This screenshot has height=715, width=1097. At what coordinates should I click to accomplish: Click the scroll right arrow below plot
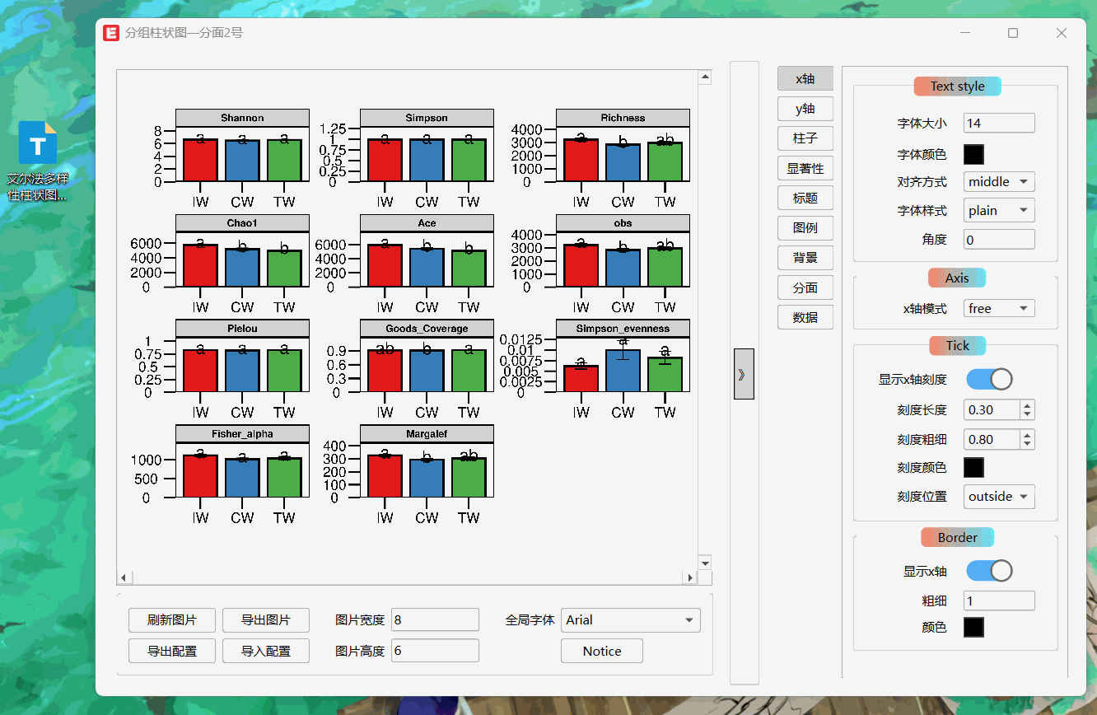(x=691, y=578)
